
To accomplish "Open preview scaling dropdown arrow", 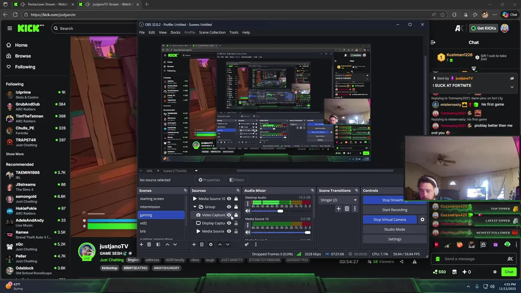I will tap(196, 171).
